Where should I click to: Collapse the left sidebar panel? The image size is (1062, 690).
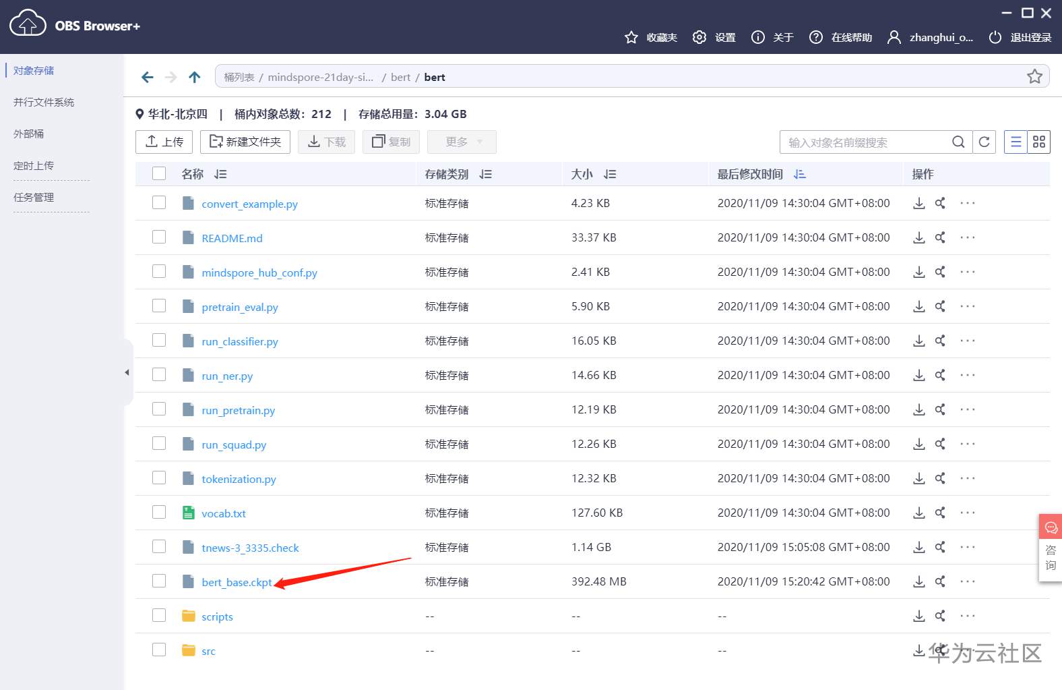pyautogui.click(x=127, y=372)
